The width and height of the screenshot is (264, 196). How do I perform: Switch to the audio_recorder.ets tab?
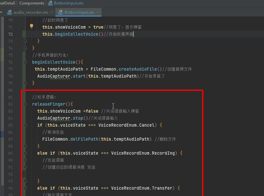[x=31, y=12]
